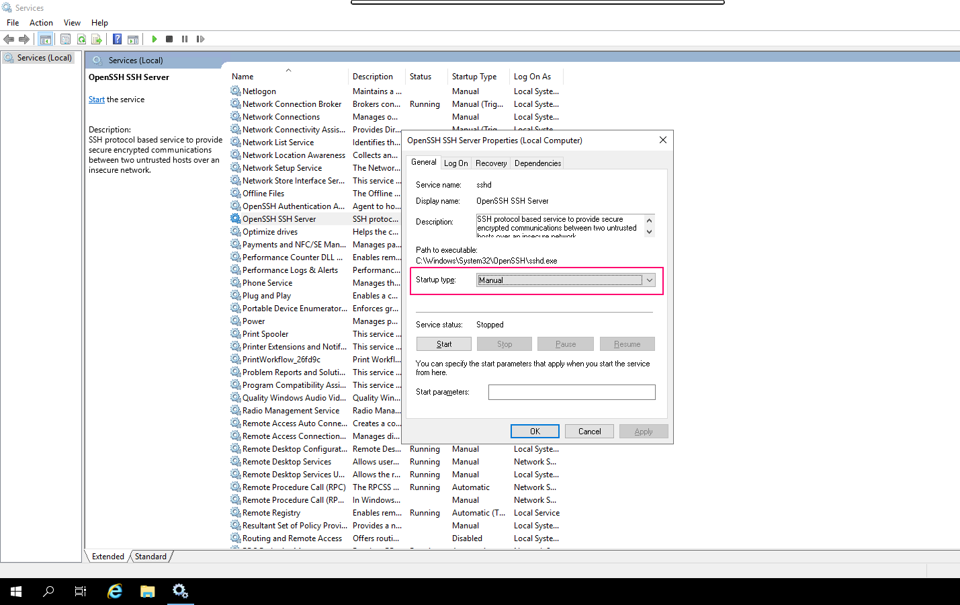Click the Forward arrow toolbar icon
The image size is (960, 605).
[24, 39]
